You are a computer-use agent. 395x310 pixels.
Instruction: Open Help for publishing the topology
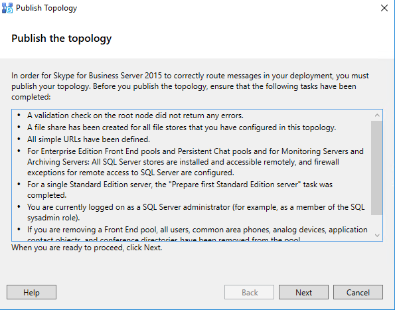[31, 292]
